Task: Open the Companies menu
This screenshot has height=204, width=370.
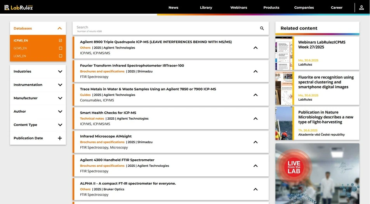Action: pyautogui.click(x=304, y=7)
